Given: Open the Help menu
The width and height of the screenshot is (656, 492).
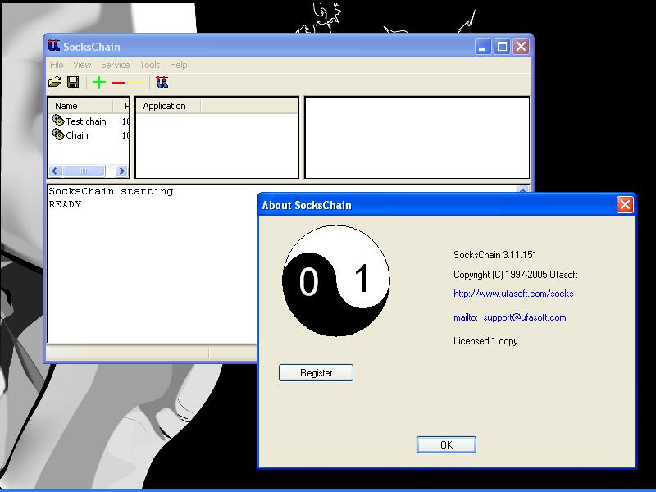Looking at the screenshot, I should 178,65.
